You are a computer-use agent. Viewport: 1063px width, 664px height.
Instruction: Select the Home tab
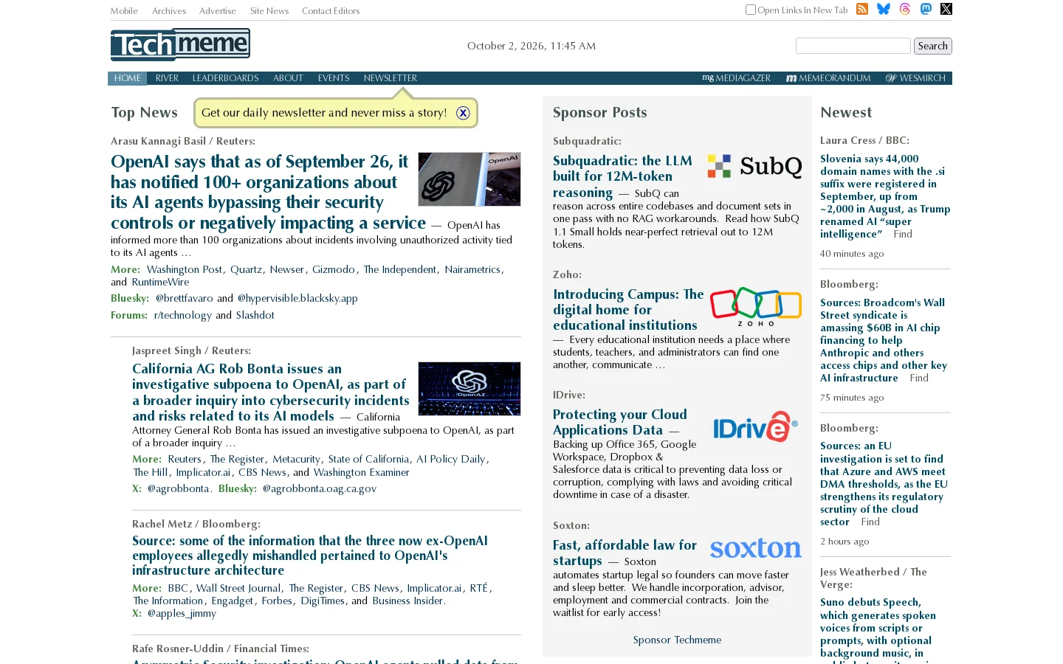pos(127,78)
